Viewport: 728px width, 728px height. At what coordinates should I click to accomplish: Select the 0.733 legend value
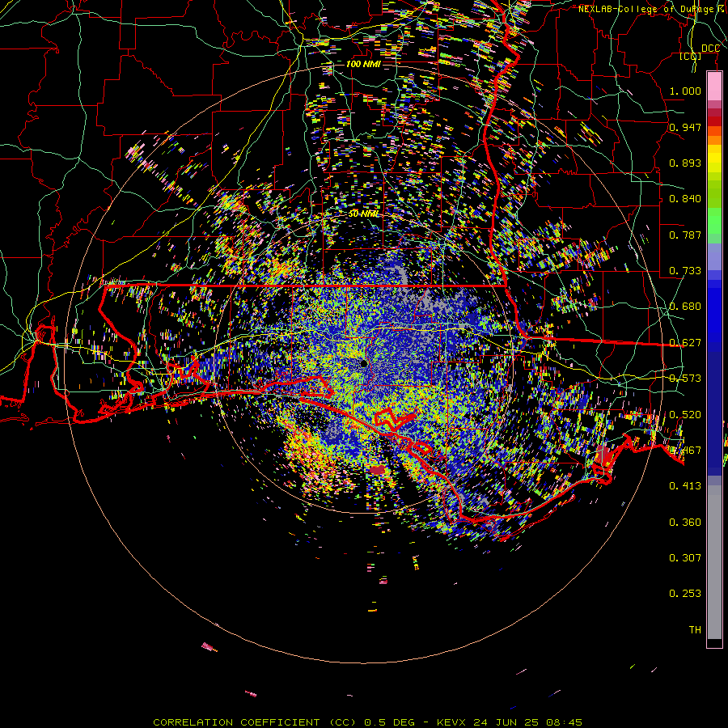point(685,271)
